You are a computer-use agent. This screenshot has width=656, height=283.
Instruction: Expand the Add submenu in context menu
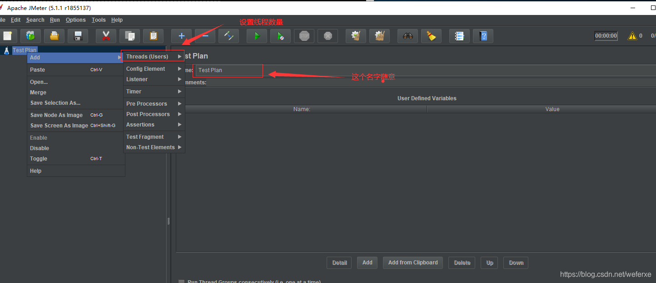coord(76,58)
